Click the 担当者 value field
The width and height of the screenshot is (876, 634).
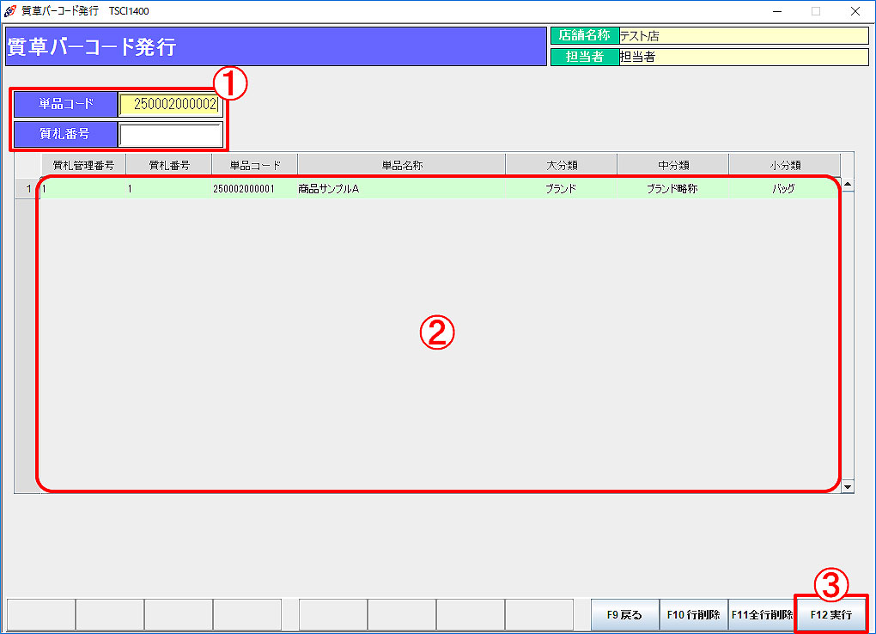(744, 57)
